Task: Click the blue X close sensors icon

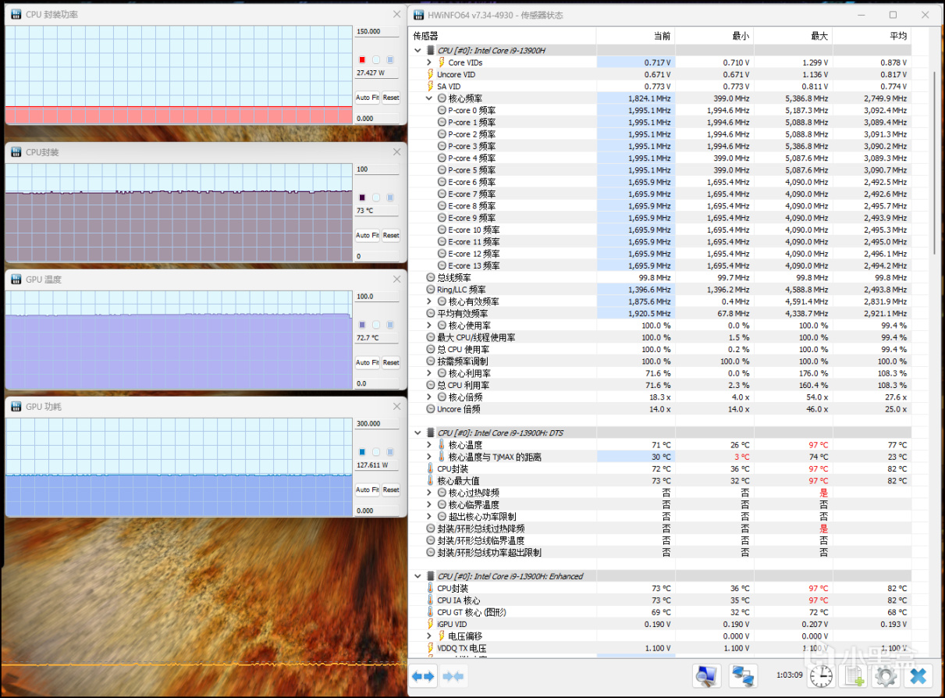Action: click(919, 676)
